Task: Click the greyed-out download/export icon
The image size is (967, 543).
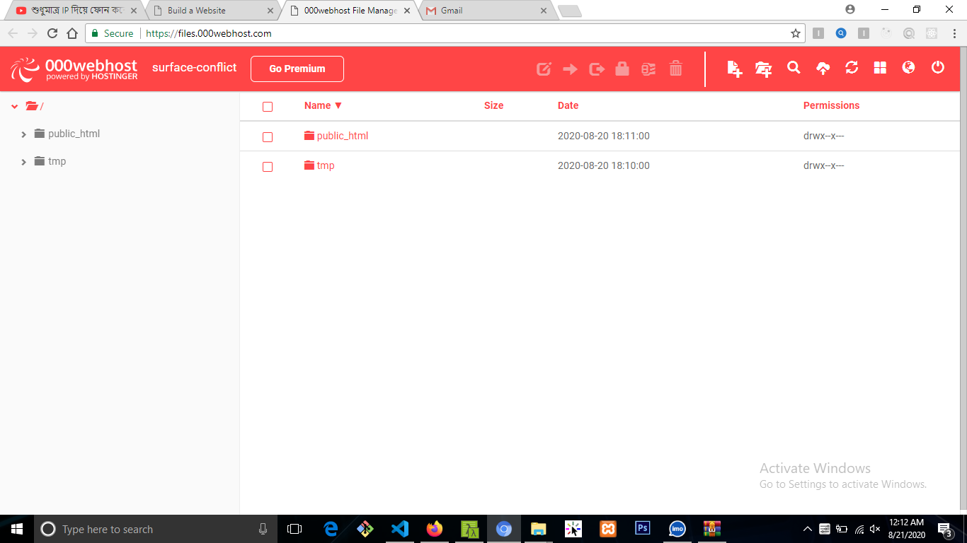Action: tap(597, 69)
